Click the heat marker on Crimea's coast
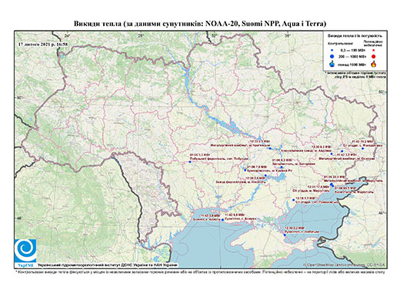This screenshot has width=400, height=283. (285, 235)
